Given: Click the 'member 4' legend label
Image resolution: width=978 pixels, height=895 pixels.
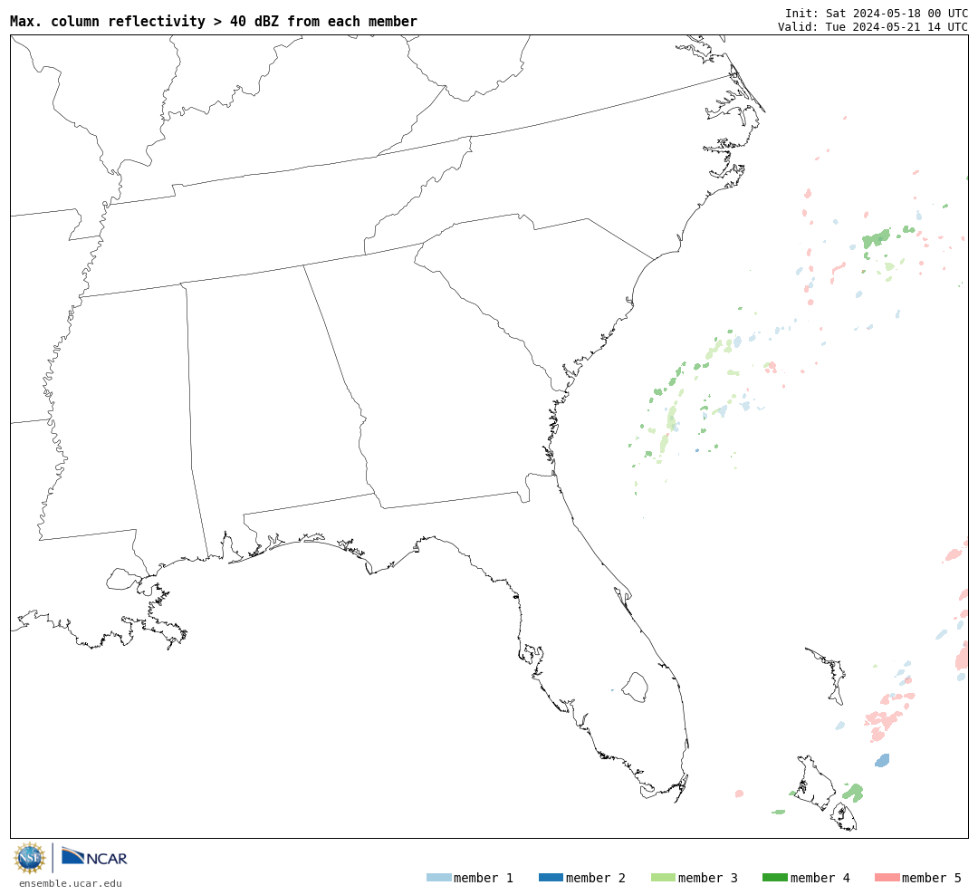Looking at the screenshot, I should coord(820,878).
